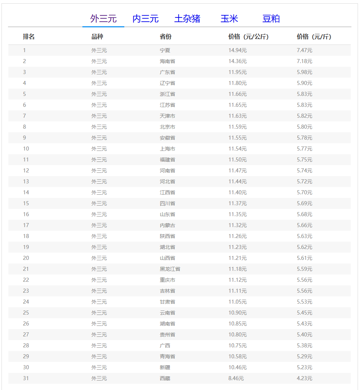This screenshot has height=390, width=362.
Task: Switch to the 玉米 tab
Action: click(229, 19)
